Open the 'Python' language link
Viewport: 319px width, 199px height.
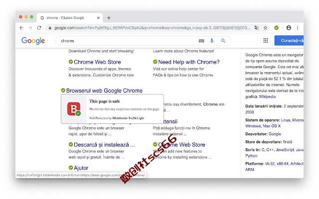click(251, 156)
